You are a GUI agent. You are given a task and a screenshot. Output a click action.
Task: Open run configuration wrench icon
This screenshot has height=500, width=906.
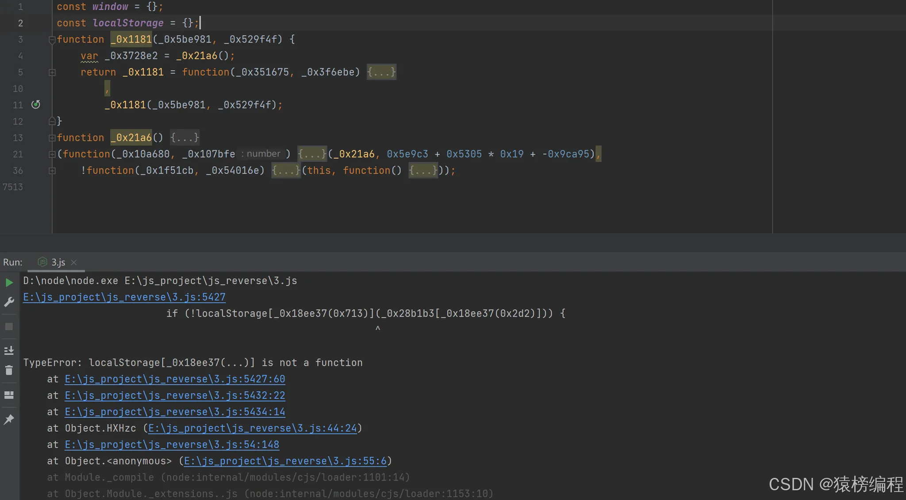click(9, 302)
